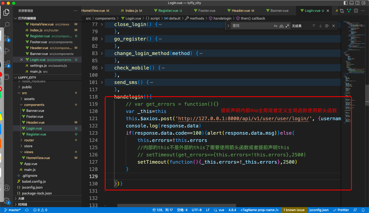Click the 1 known issue status button

[294, 210]
